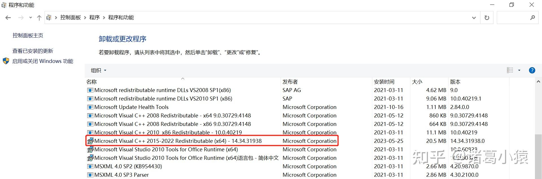Select MSXML 4.0 SP2 (KB954430) entry
Viewport: 542px width, 179px height.
click(x=128, y=167)
